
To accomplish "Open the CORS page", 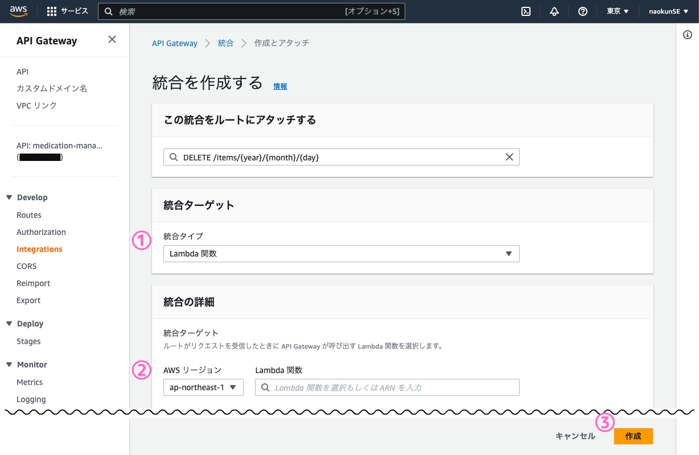I will (27, 266).
